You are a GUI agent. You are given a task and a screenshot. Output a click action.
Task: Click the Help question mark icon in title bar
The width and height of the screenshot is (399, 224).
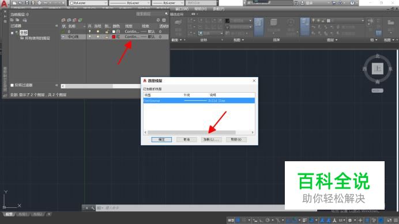click(352, 3)
